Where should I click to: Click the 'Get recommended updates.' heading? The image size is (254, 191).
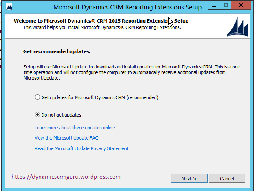coord(57,51)
